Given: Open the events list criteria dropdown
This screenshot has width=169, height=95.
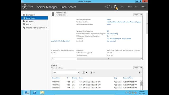Looking at the screenshot, I should coord(85,73).
